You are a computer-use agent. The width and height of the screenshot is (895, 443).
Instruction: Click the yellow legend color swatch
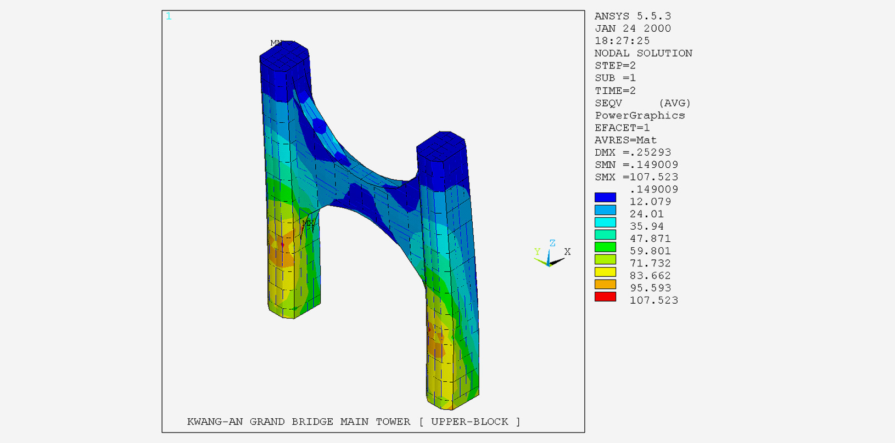pos(605,272)
